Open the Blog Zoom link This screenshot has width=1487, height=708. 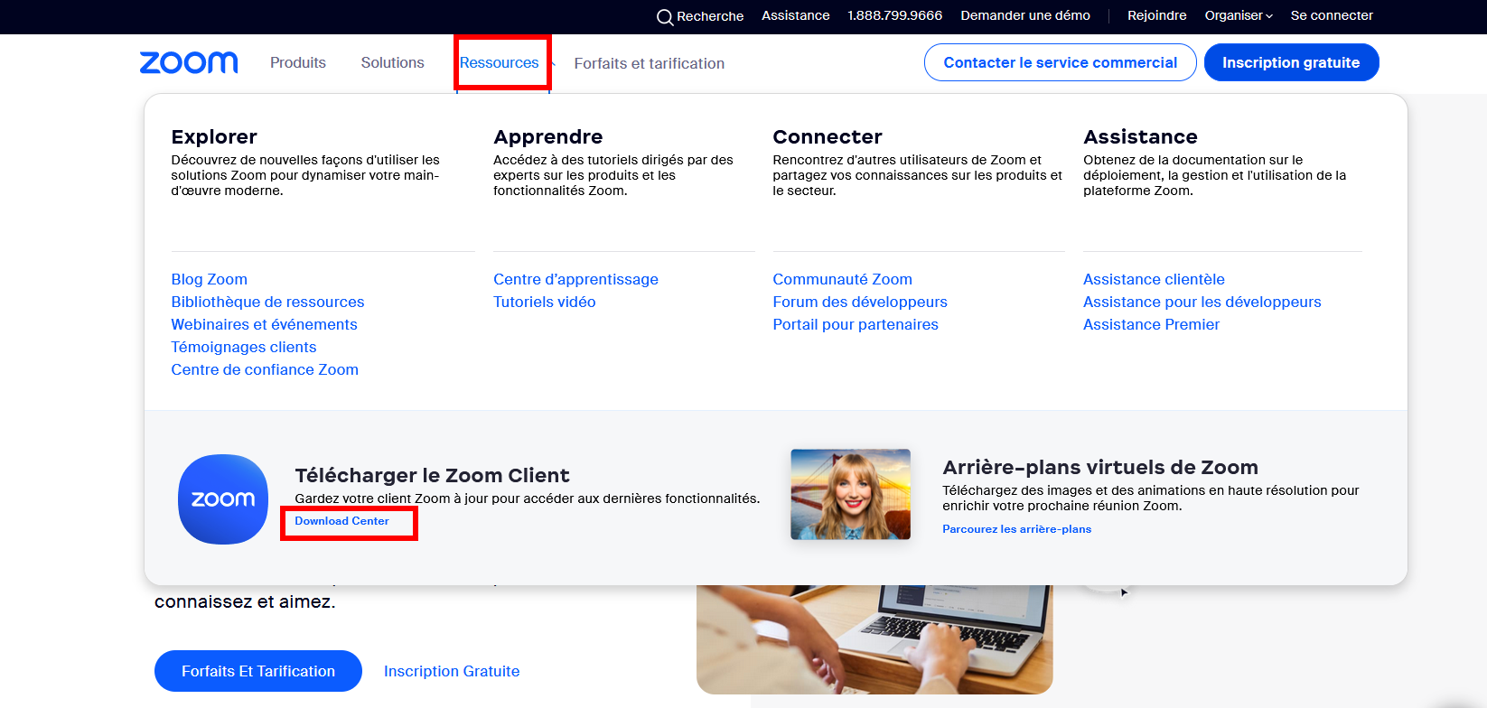coord(210,279)
